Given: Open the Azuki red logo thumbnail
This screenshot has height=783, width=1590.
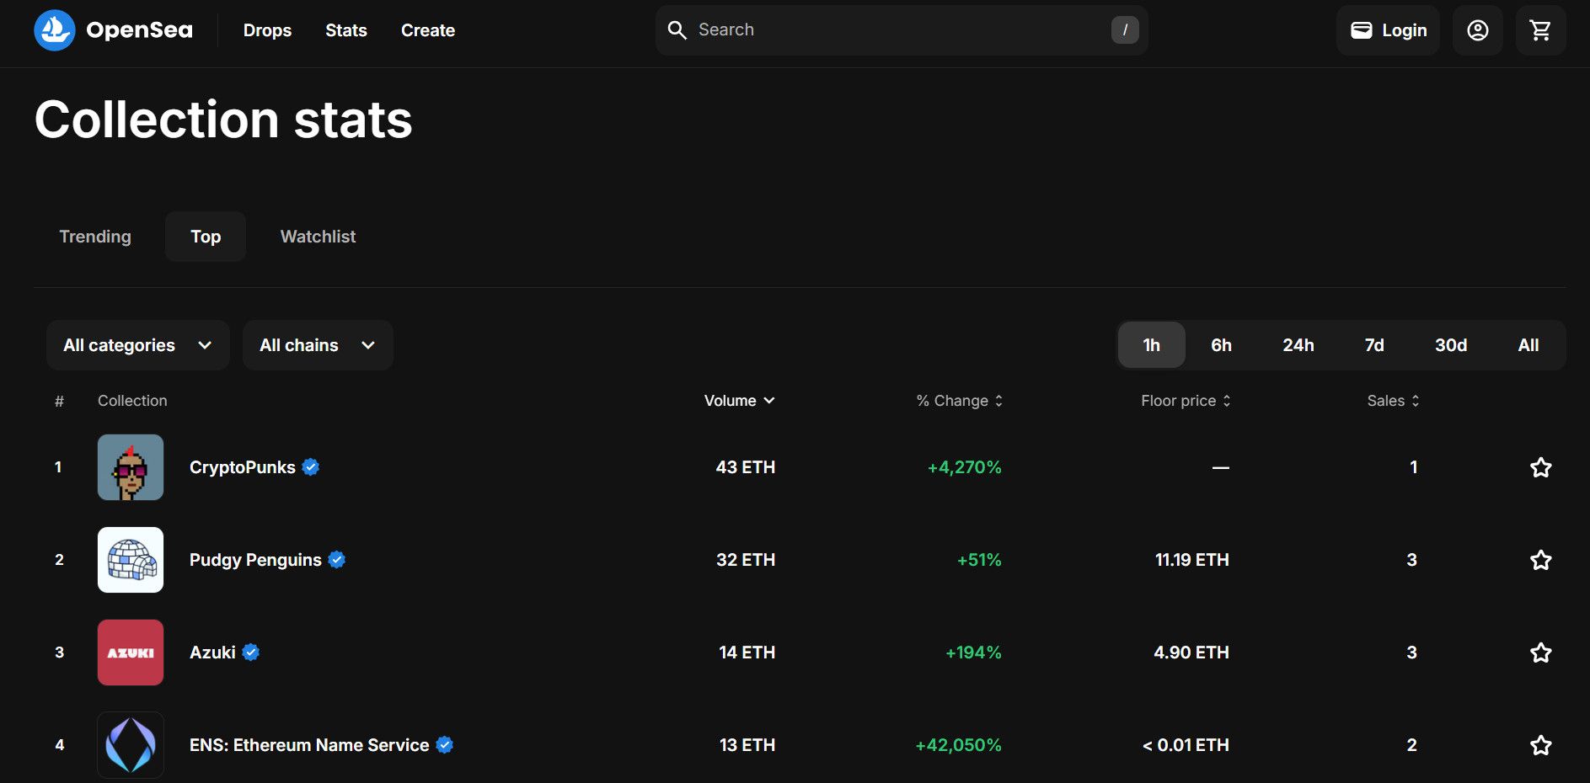Looking at the screenshot, I should pos(131,652).
